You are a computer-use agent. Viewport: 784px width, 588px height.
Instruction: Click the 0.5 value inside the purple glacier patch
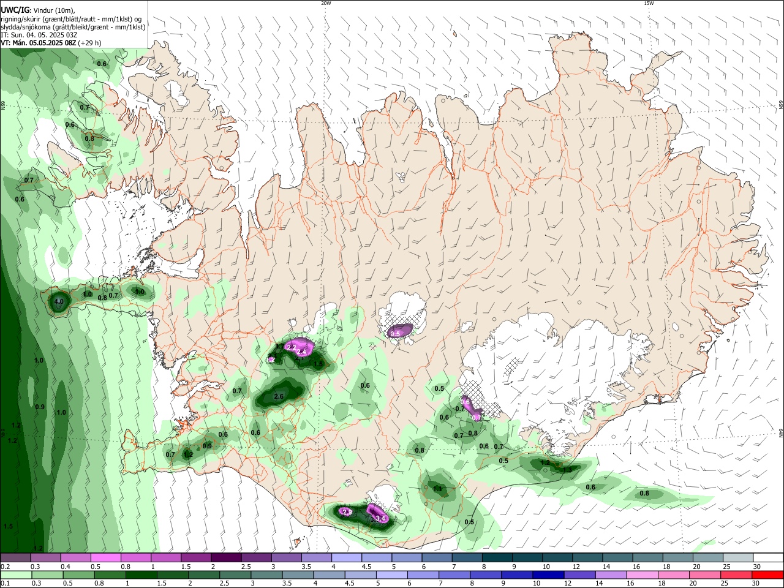(396, 334)
